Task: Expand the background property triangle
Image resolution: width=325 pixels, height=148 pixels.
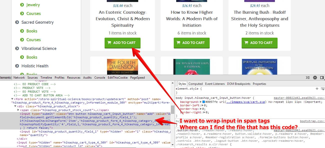Action: pos(201,102)
